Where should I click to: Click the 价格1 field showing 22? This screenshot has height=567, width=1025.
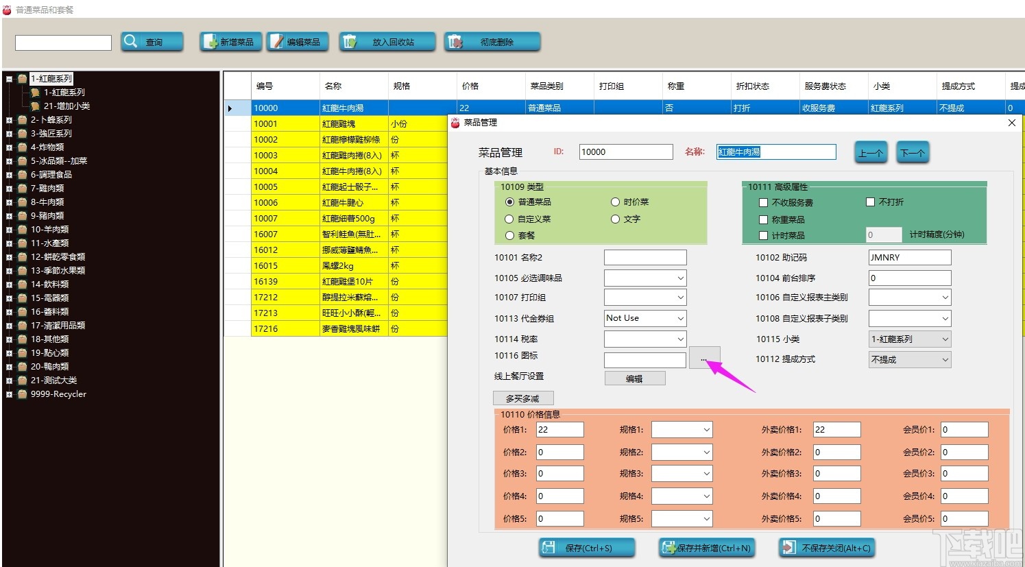[x=560, y=430]
